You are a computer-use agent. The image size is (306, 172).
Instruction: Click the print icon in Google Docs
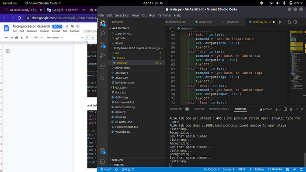[x=17, y=38]
